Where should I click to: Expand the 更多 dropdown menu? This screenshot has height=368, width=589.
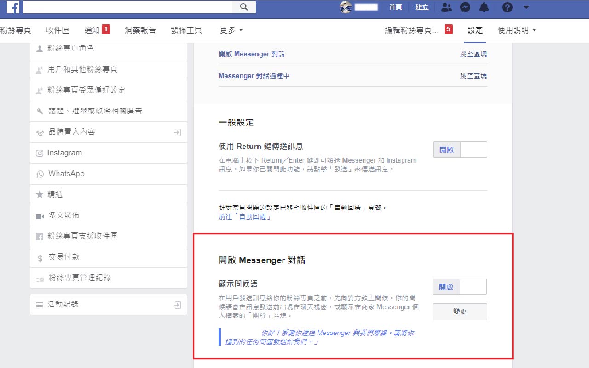(231, 30)
